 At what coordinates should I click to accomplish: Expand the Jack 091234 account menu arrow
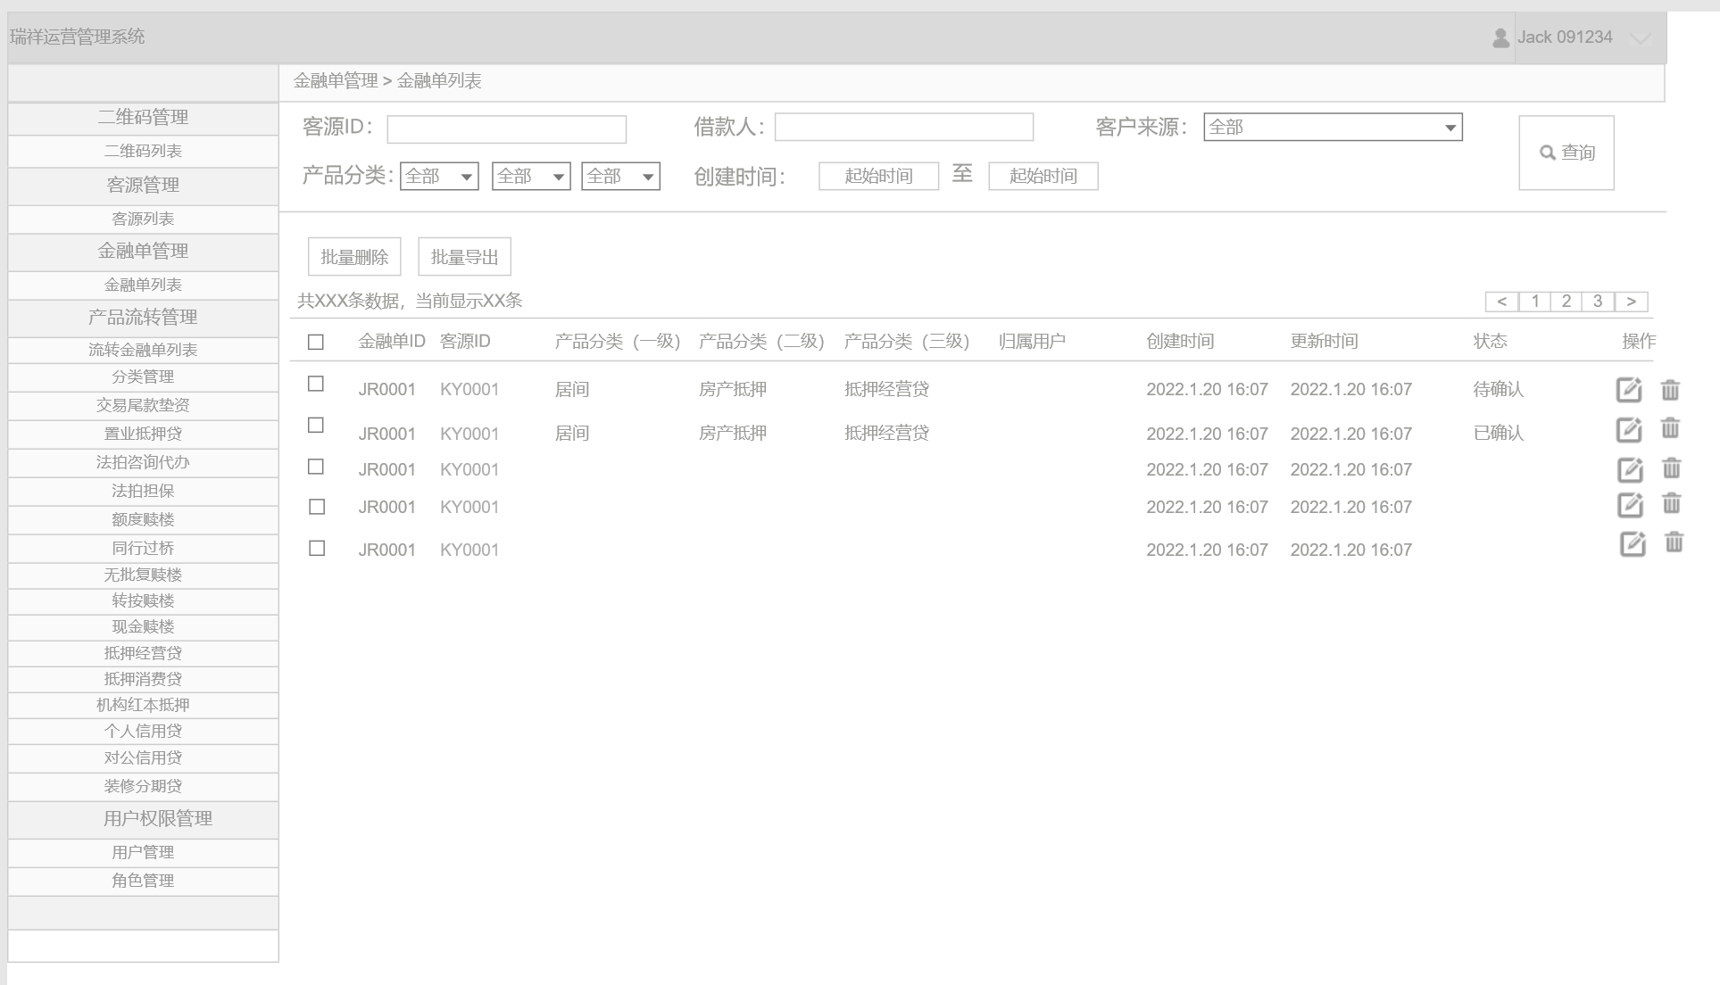coord(1641,38)
